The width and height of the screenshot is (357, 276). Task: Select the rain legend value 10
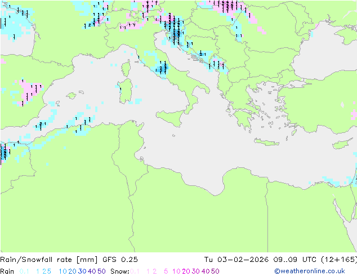[63, 271]
